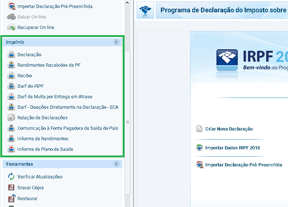The height and width of the screenshot is (207, 288).
Task: Click the Gravar Cópia floppy disk icon
Action: (11, 187)
